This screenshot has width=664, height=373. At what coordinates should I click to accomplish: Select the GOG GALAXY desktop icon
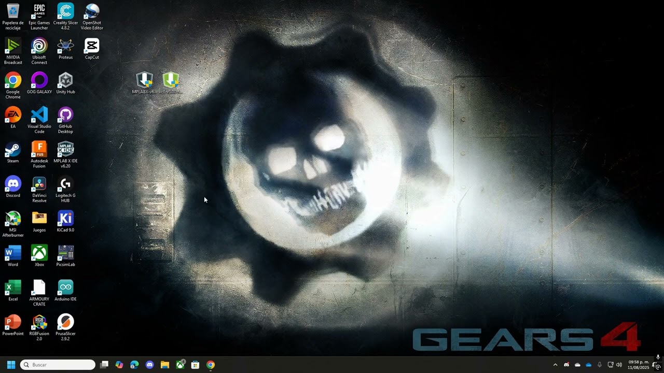tap(39, 83)
